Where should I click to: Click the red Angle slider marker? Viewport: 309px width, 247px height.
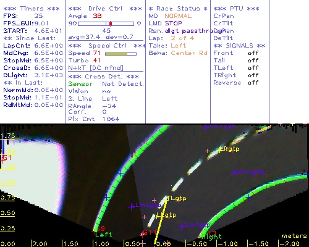click(111, 23)
